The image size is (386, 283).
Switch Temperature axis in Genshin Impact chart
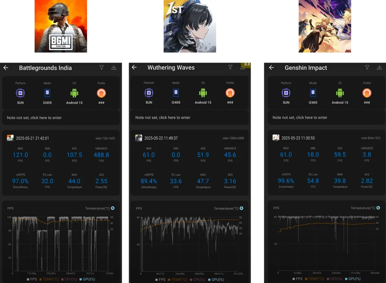(378, 208)
